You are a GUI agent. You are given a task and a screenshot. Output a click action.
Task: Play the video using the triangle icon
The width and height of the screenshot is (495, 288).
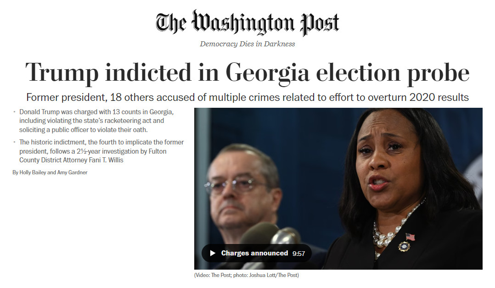213,253
